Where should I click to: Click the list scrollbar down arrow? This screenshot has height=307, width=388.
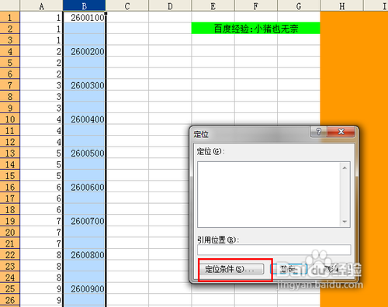click(x=345, y=222)
